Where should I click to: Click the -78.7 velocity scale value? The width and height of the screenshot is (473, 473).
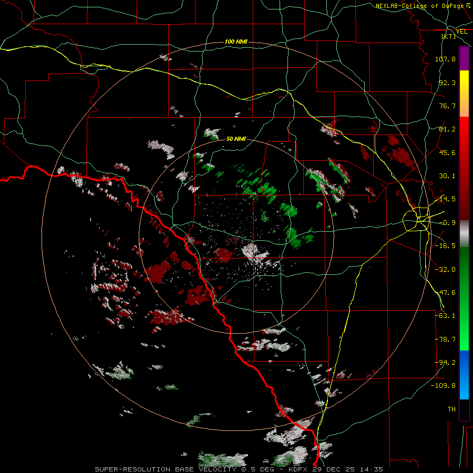click(445, 340)
